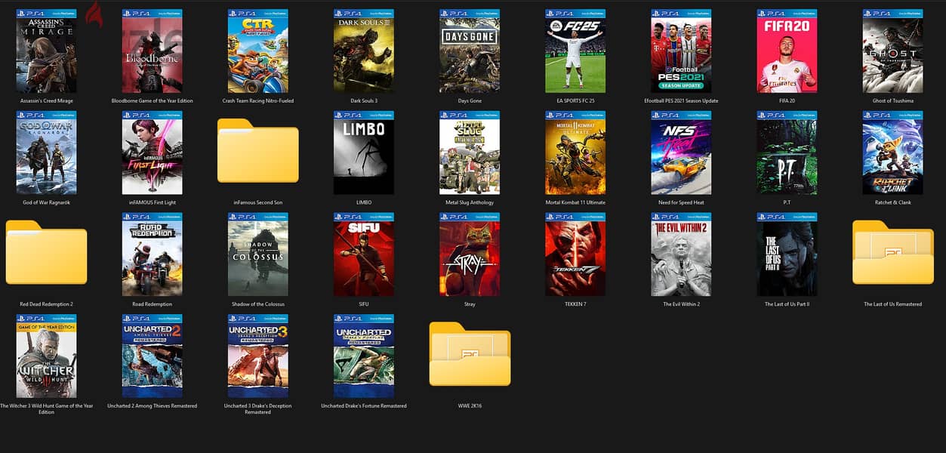The height and width of the screenshot is (453, 946).
Task: Click The Evil Within 2 icon
Action: [x=681, y=254]
